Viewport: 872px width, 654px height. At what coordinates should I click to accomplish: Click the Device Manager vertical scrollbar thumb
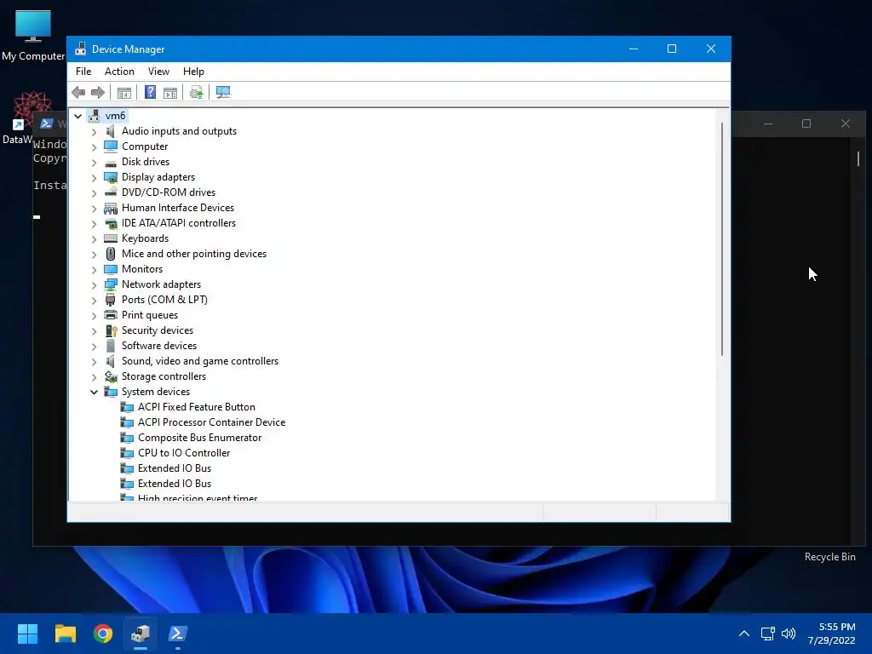[722, 238]
